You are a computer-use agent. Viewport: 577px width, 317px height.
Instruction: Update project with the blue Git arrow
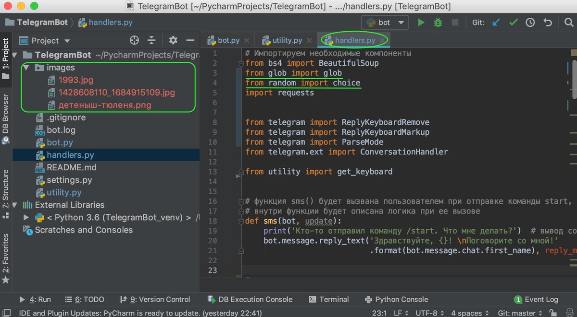tap(496, 22)
